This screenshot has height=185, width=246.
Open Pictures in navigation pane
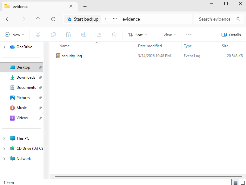coord(23,98)
